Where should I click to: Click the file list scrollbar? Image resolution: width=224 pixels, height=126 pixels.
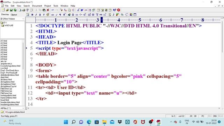pyautogui.click(x=23, y=56)
